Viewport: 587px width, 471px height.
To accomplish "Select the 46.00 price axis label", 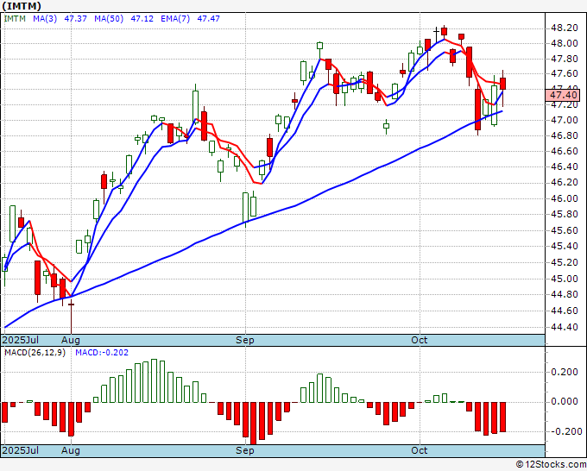I will (565, 198).
